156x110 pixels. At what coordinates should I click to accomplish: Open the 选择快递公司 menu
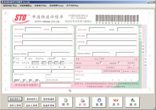(x=10, y=6)
